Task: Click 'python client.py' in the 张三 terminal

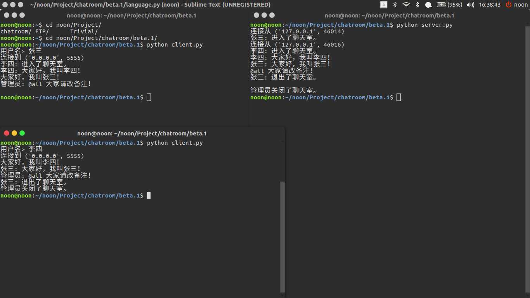Action: pyautogui.click(x=175, y=45)
